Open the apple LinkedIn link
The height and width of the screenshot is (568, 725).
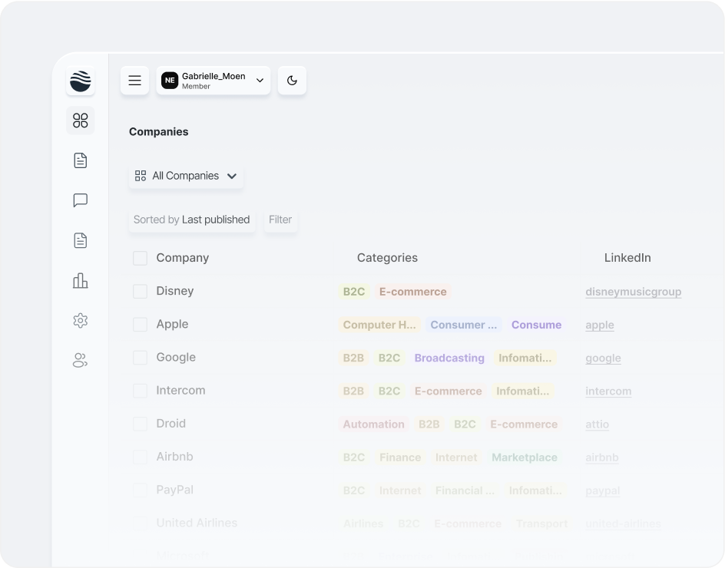pos(600,325)
